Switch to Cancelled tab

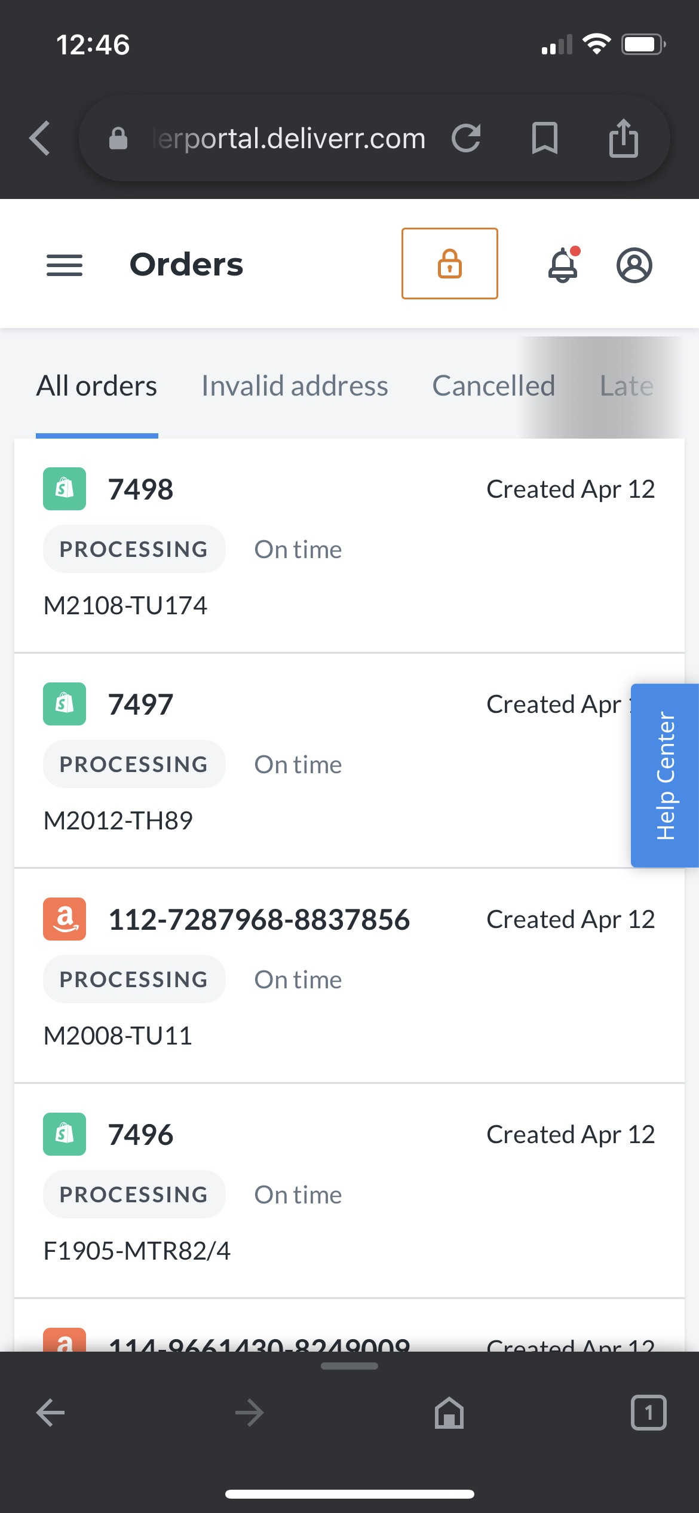coord(493,386)
